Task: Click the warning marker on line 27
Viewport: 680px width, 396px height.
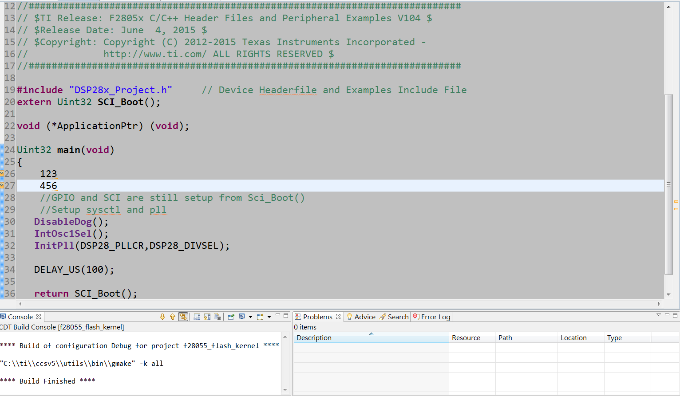Action: [x=2, y=186]
